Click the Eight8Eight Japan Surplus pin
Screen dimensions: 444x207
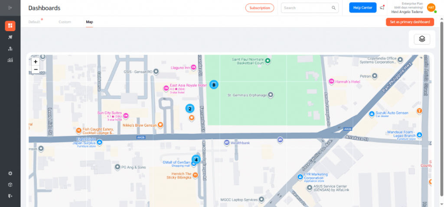(99, 143)
